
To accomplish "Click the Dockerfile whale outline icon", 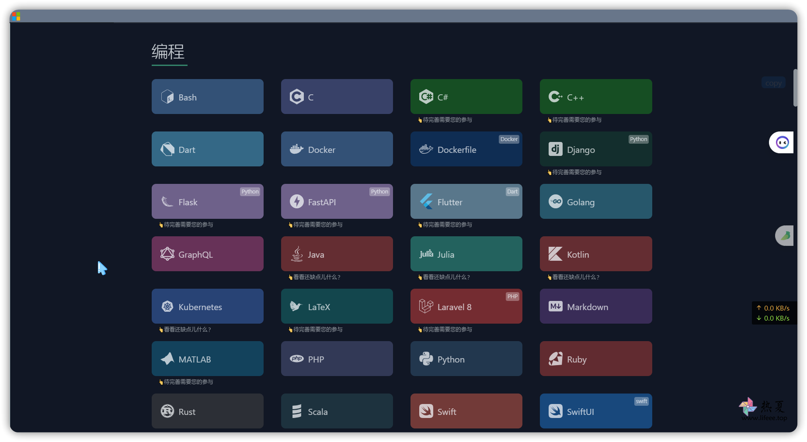I will pos(426,149).
